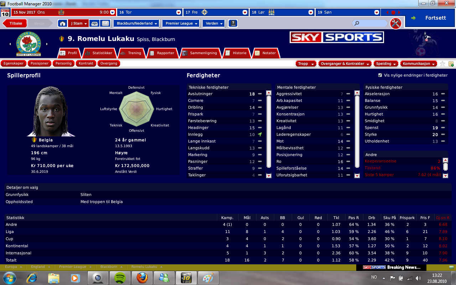Open the calendar icon showing Nov 10
The image size is (456, 285).
tap(5, 12)
